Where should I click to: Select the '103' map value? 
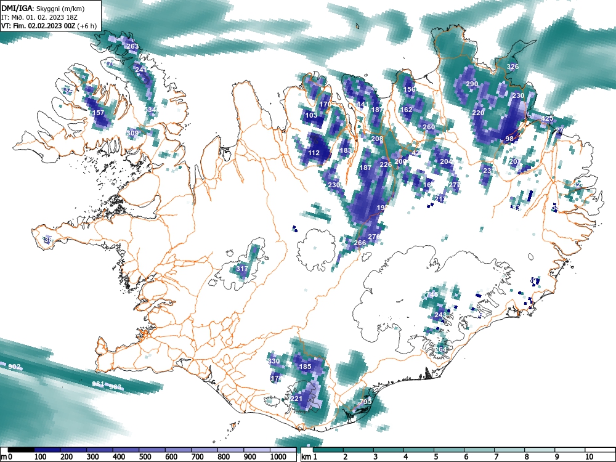[x=311, y=116]
